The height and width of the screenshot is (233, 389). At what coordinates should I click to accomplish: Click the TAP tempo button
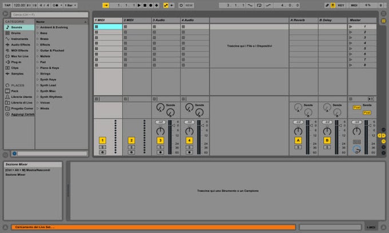click(x=7, y=5)
